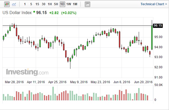Click the +2.82 change value
The height and width of the screenshot is (110, 169).
tap(54, 13)
